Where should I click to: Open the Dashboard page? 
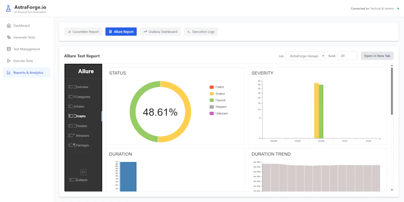tap(27, 26)
